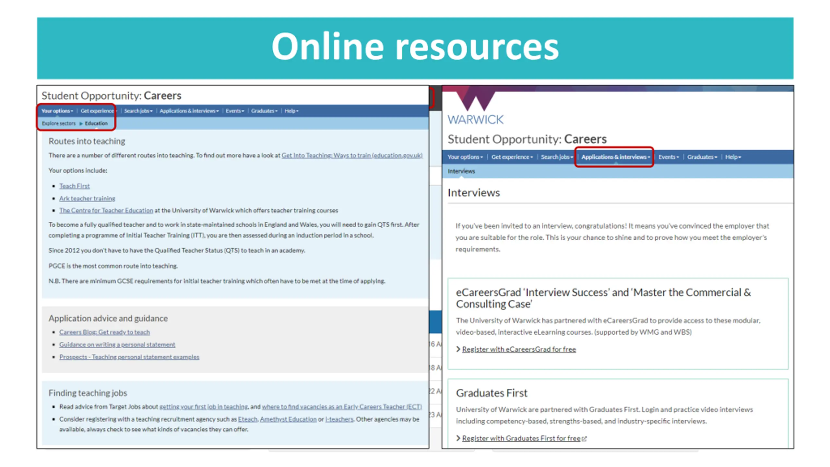Open the Help menu on the right page

(x=733, y=157)
